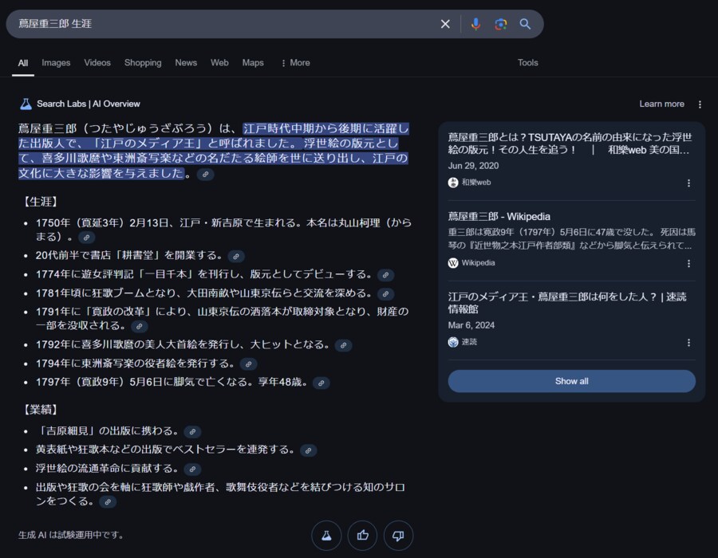Click into the search input field

223,24
